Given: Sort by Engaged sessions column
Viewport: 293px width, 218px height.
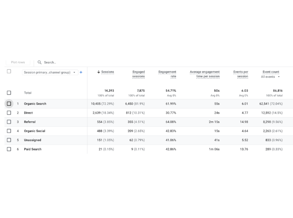Looking at the screenshot, I should [138, 74].
